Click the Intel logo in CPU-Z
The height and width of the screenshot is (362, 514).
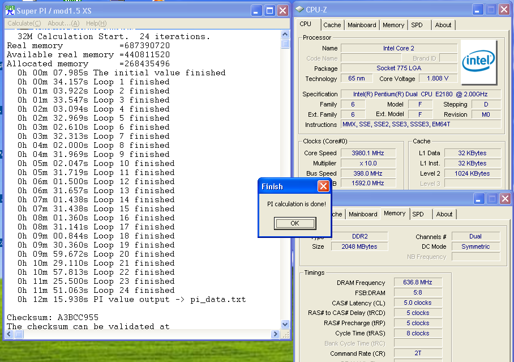tap(478, 62)
